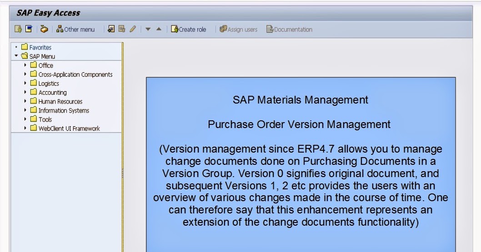Click Purchase Order Version Management text

[x=299, y=124]
